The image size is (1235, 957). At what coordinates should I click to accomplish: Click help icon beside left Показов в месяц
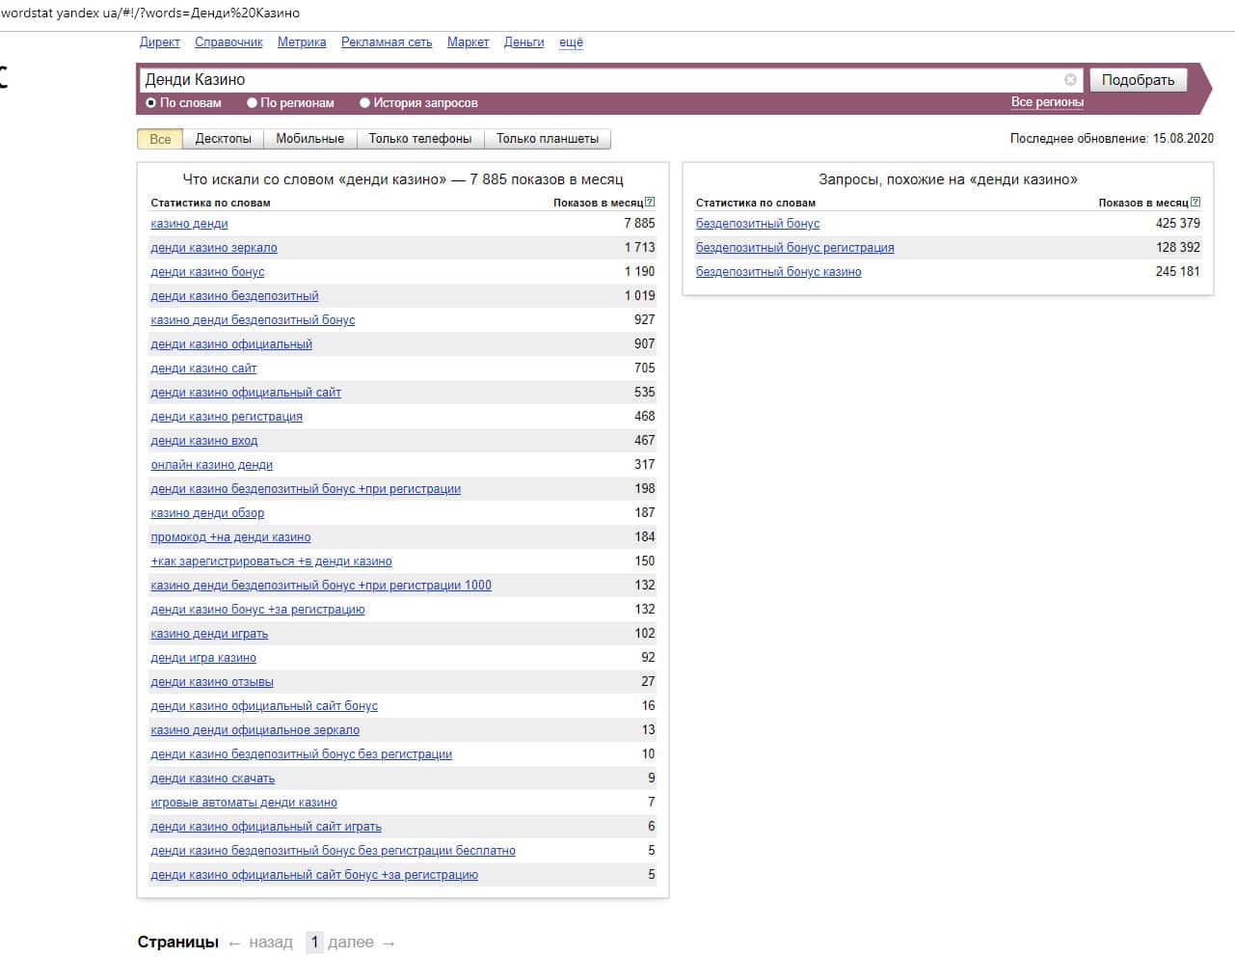point(650,203)
